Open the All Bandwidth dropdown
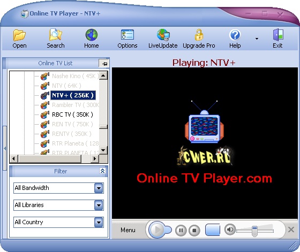 click(99, 188)
